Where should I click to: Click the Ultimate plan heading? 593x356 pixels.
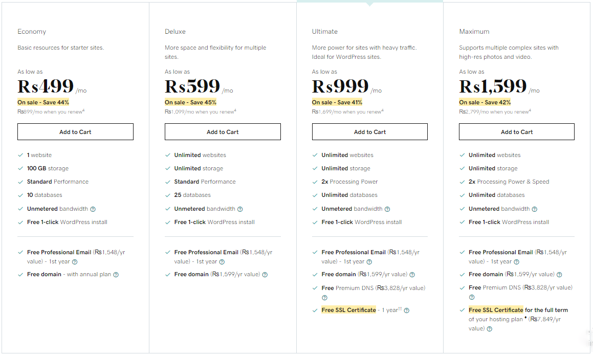[325, 32]
